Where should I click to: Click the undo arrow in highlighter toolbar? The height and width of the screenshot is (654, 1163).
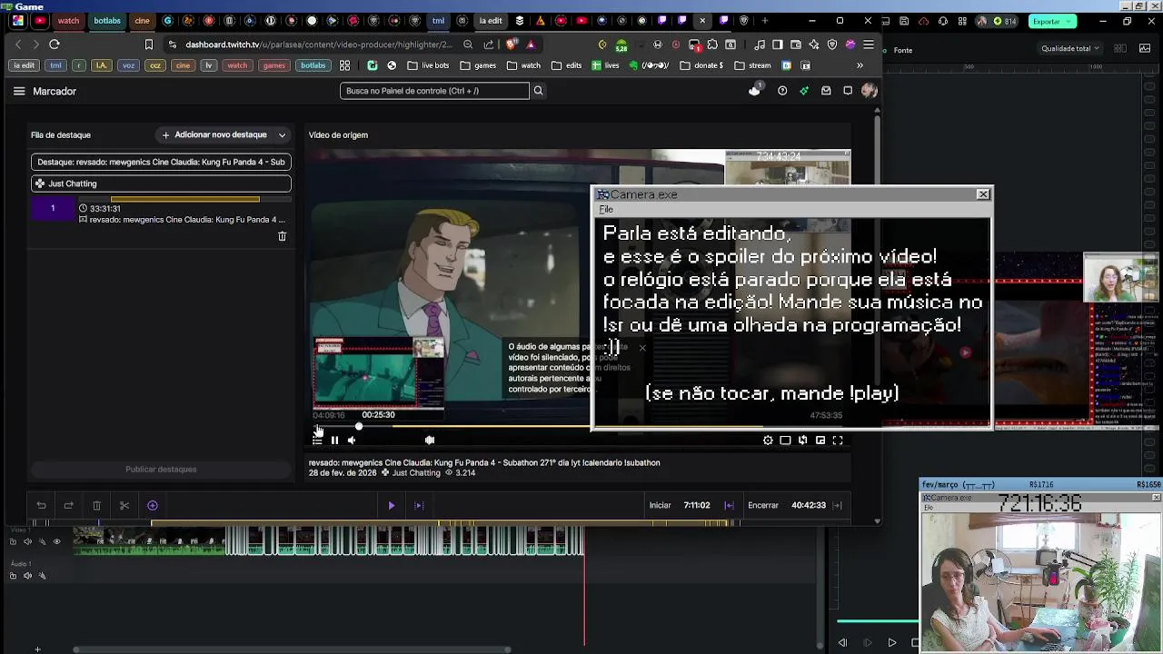point(41,506)
